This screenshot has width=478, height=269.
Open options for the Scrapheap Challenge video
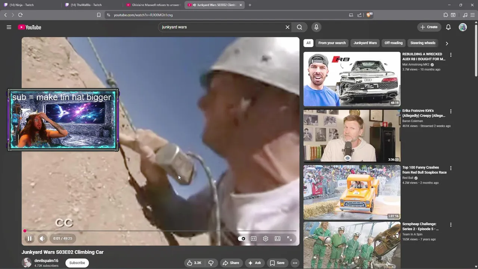451,225
